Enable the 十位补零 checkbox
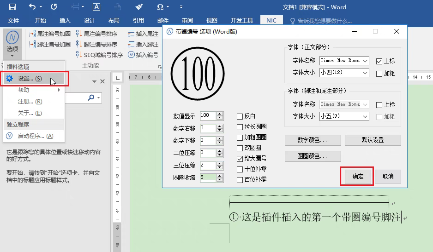Image resolution: width=433 pixels, height=252 pixels. pos(240,169)
